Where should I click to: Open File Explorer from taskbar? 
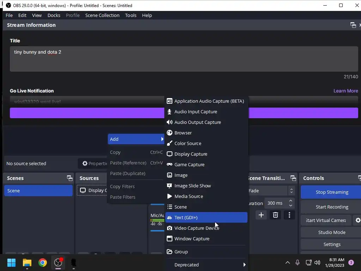coord(27,263)
